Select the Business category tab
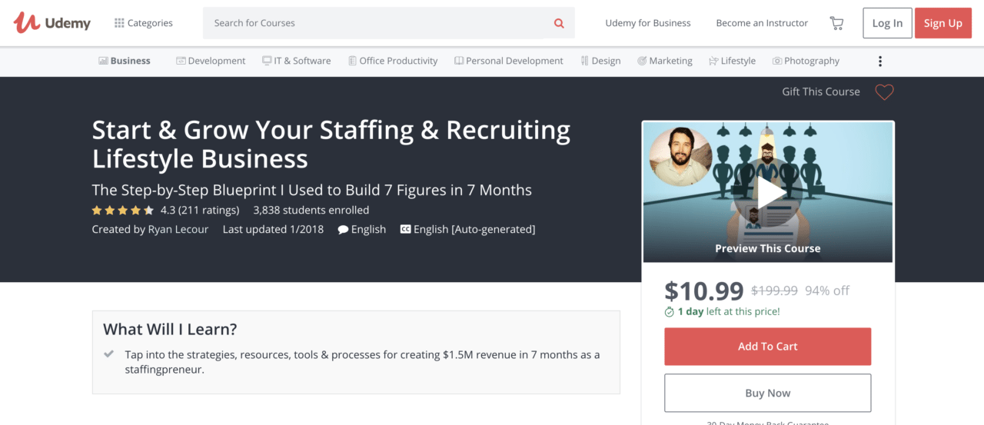This screenshot has width=984, height=425. (x=125, y=61)
